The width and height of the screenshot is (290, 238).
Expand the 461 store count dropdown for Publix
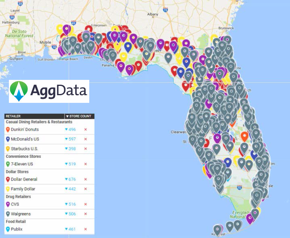[70, 229]
